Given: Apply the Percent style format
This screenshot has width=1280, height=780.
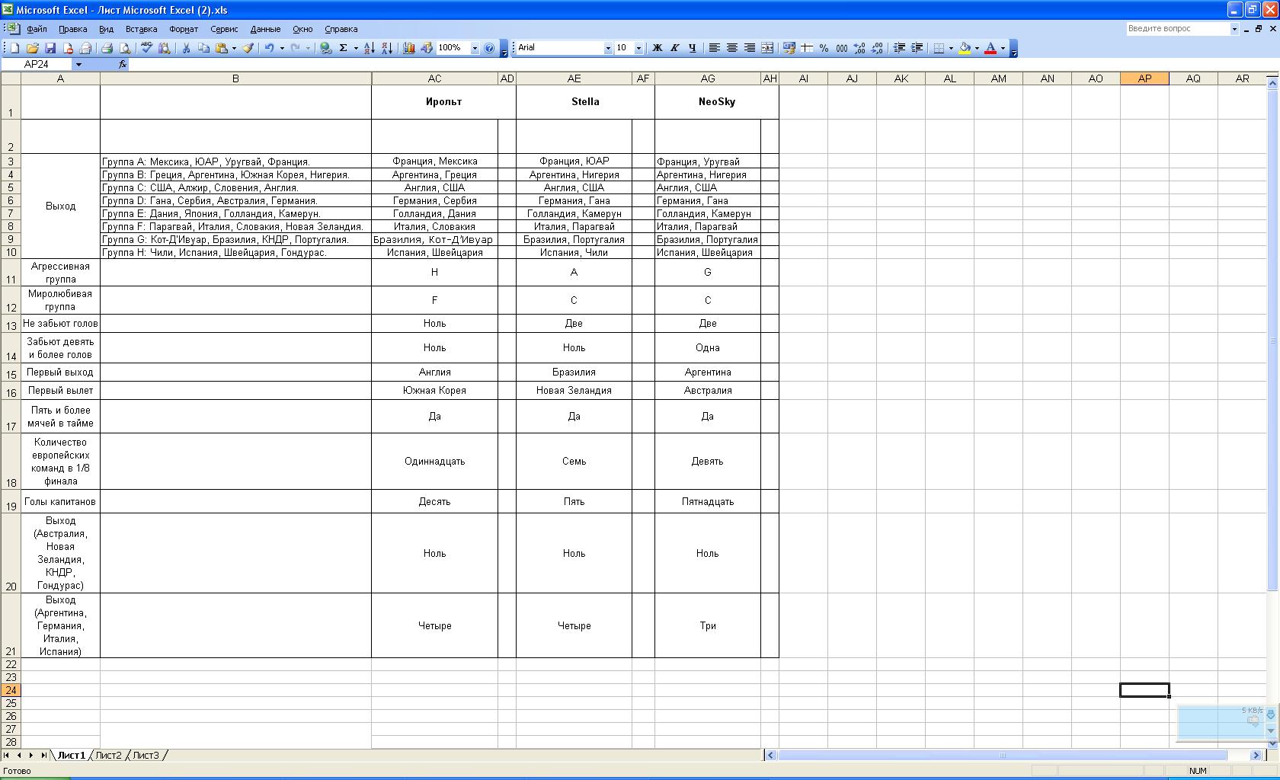Looking at the screenshot, I should click(824, 48).
